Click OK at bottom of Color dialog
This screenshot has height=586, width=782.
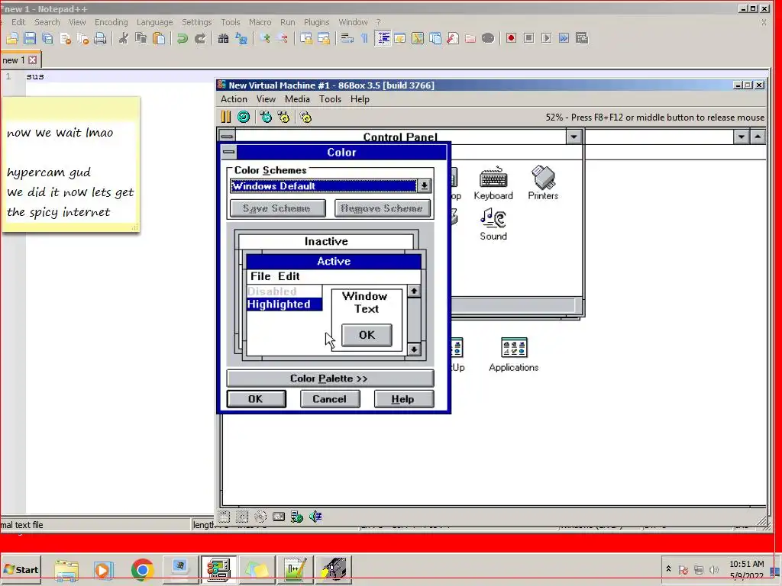(256, 399)
